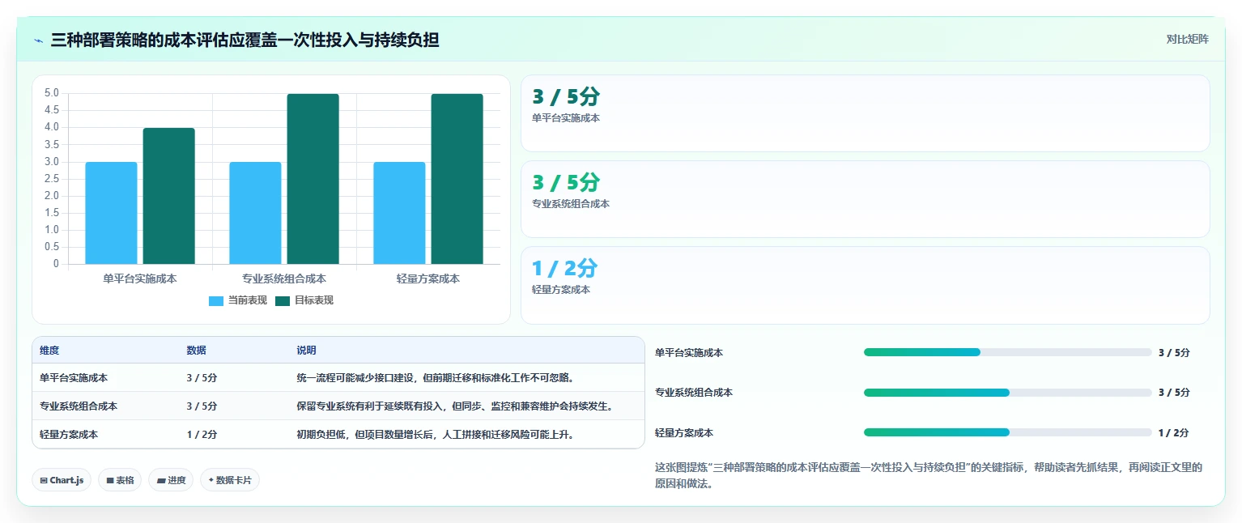Click the description starting 初期负担低

coord(437,435)
